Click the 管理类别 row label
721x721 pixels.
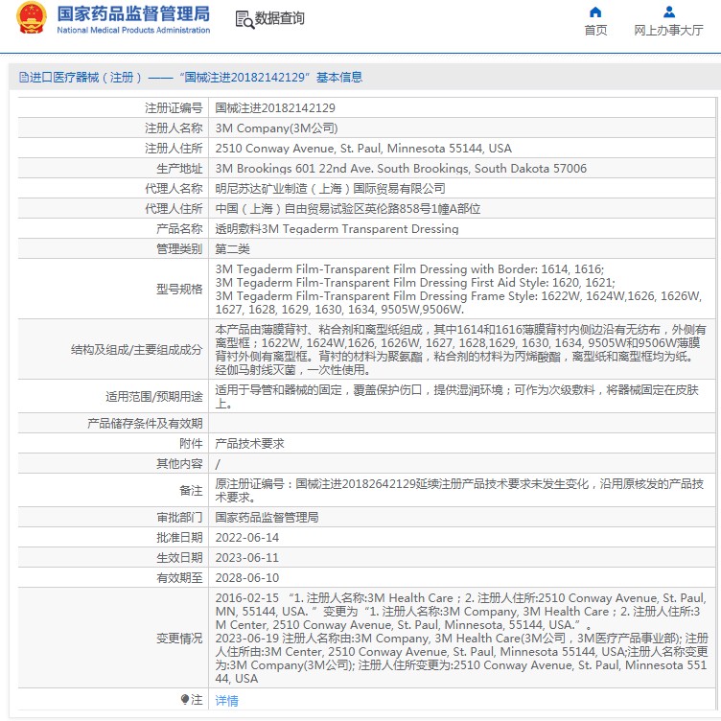tap(179, 249)
